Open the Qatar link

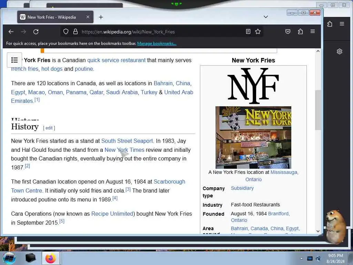(96, 92)
